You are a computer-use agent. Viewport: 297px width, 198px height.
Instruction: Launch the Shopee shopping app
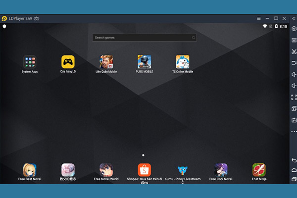(x=145, y=170)
